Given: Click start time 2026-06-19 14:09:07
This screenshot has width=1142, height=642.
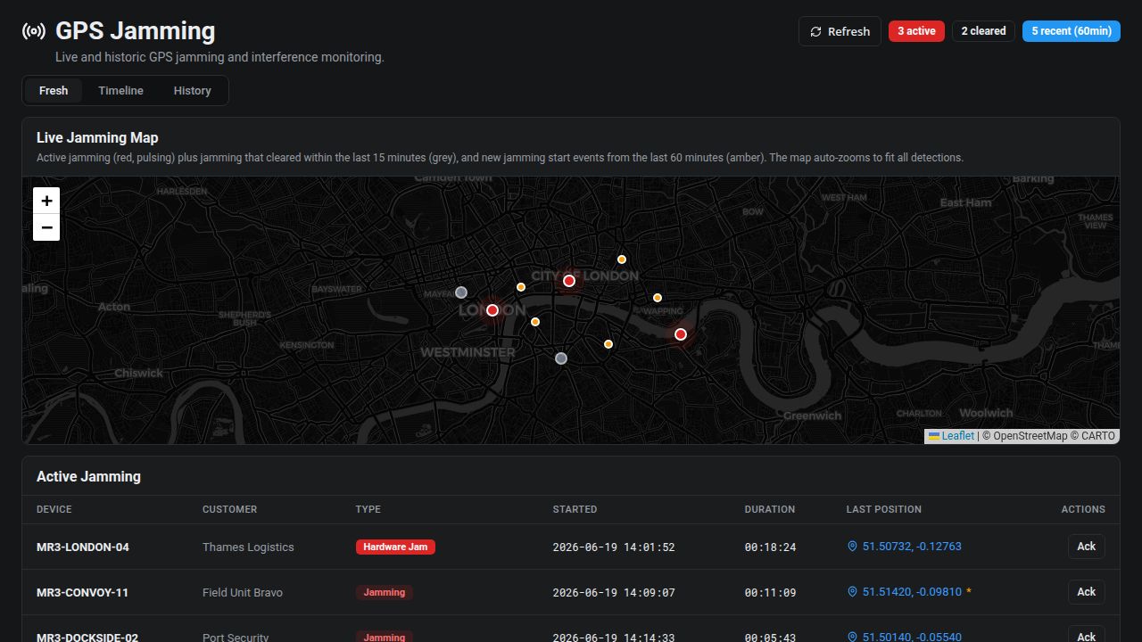Looking at the screenshot, I should pyautogui.click(x=614, y=593).
